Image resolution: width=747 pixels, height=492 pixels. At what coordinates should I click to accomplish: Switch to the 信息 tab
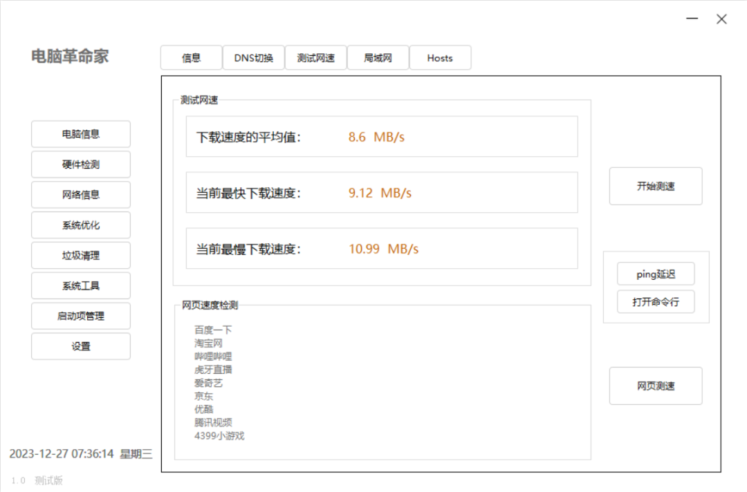tap(192, 58)
